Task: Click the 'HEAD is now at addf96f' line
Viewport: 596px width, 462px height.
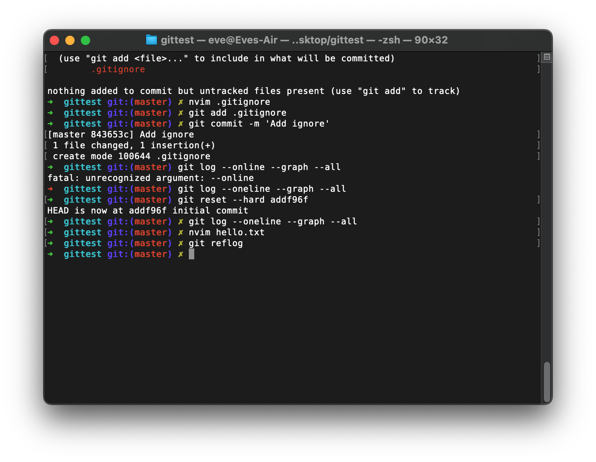Action: (x=148, y=211)
